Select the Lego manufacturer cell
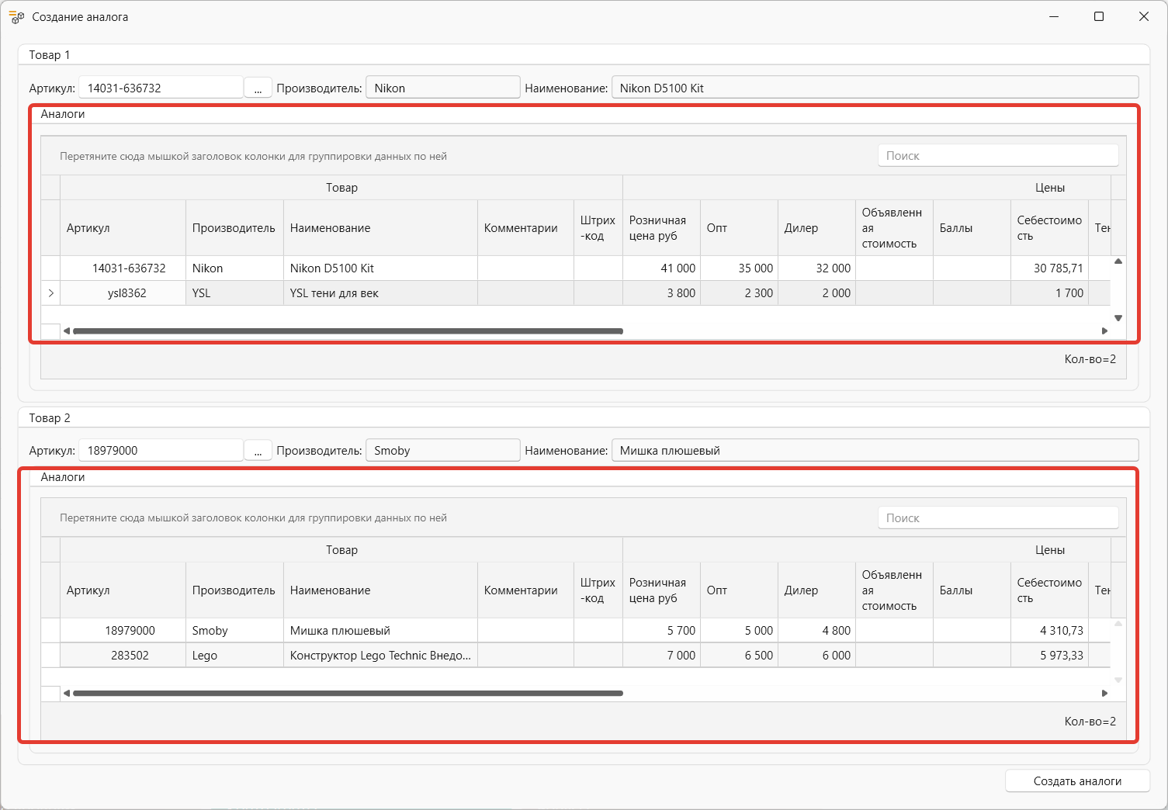The width and height of the screenshot is (1168, 810). [234, 655]
